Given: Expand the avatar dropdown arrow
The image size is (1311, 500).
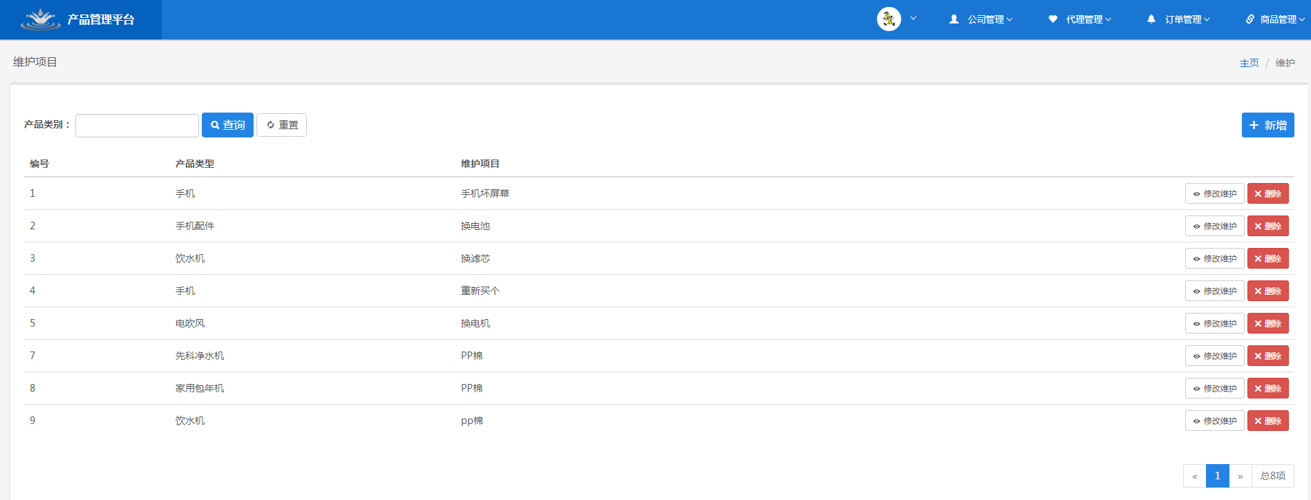Looking at the screenshot, I should point(914,19).
